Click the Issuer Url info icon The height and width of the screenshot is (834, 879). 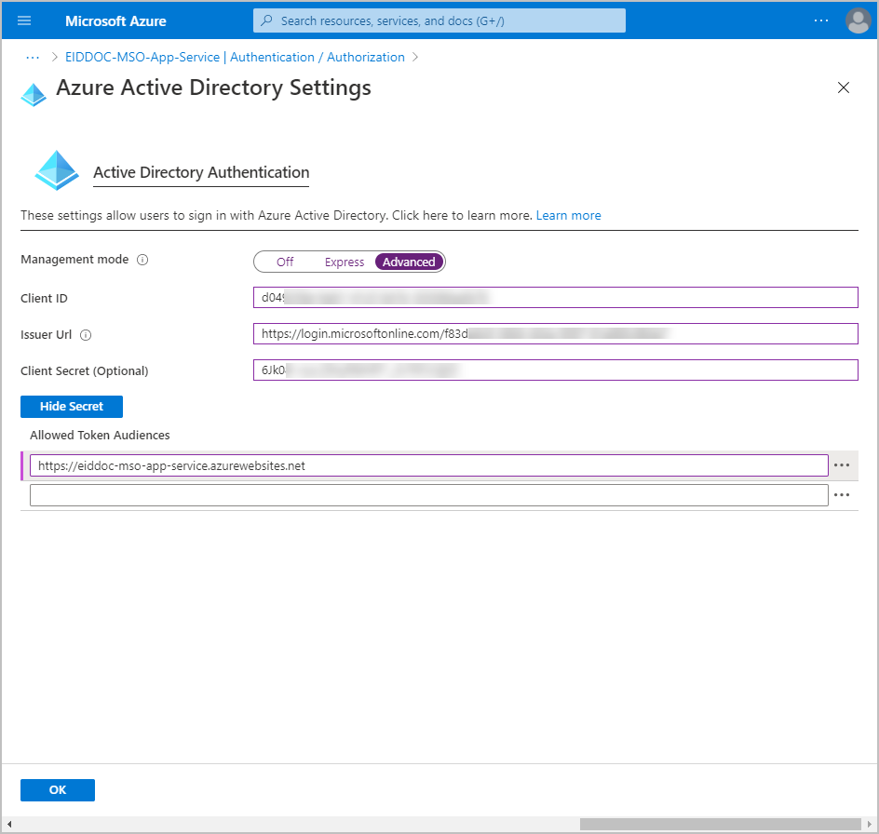(x=86, y=335)
